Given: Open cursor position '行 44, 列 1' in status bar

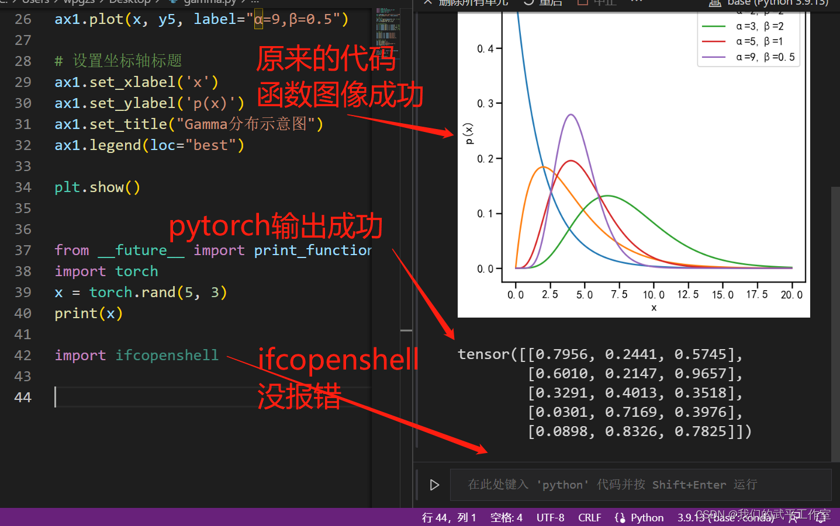Looking at the screenshot, I should [x=449, y=518].
